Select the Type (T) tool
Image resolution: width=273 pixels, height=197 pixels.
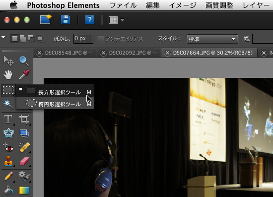(8, 120)
